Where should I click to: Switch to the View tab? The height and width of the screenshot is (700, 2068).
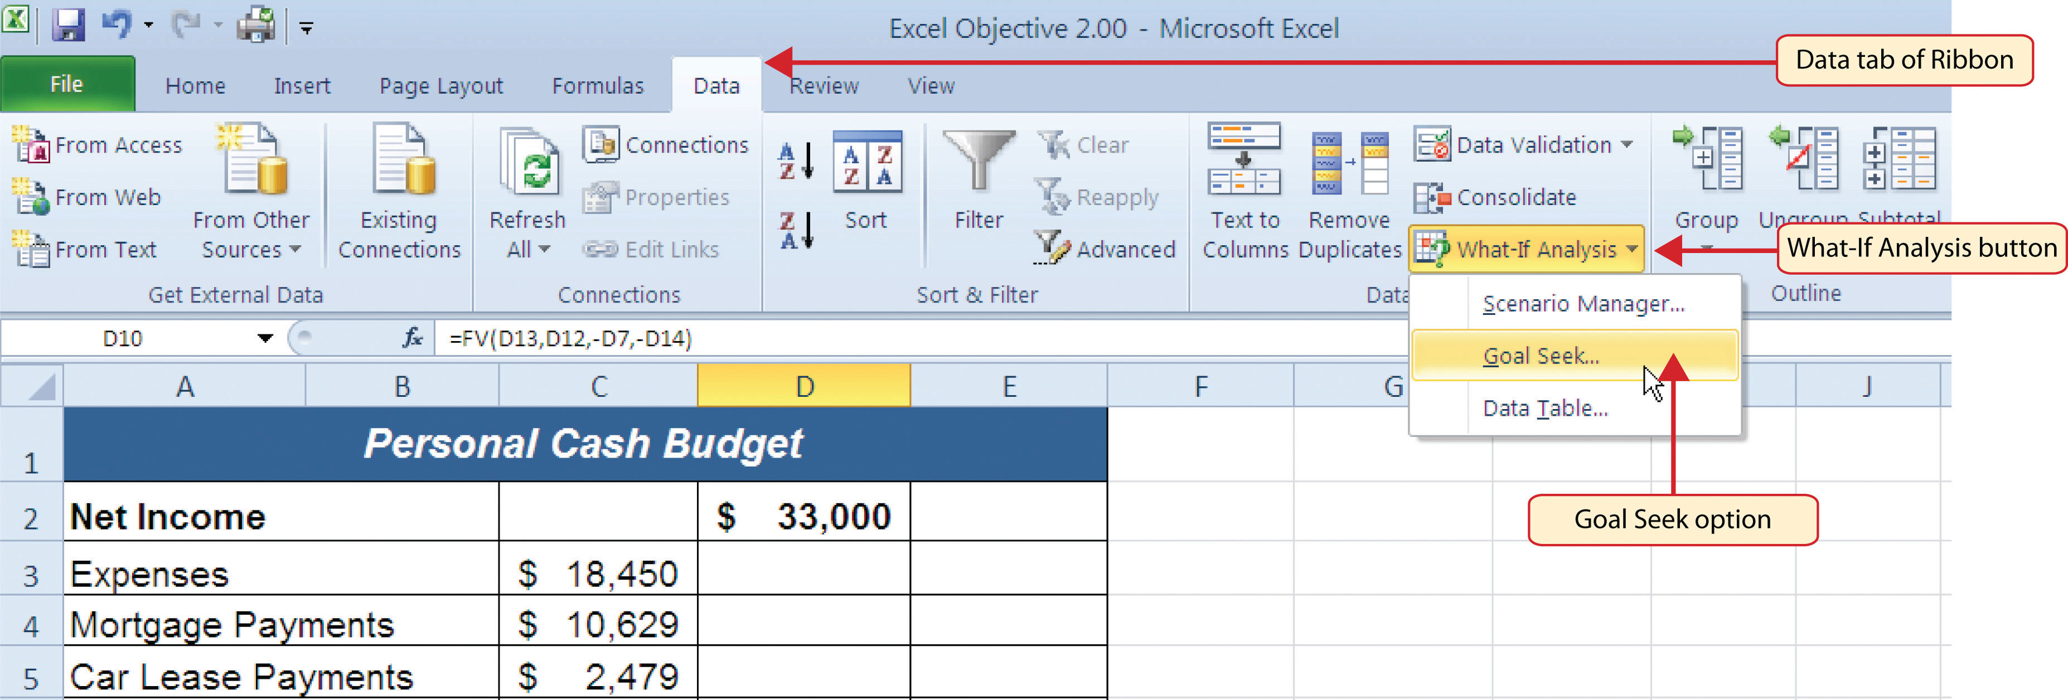(x=931, y=86)
